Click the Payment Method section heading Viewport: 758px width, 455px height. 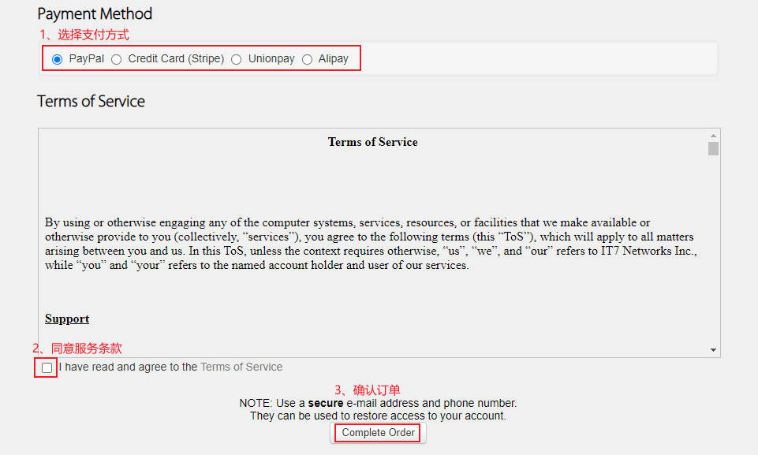coord(95,14)
